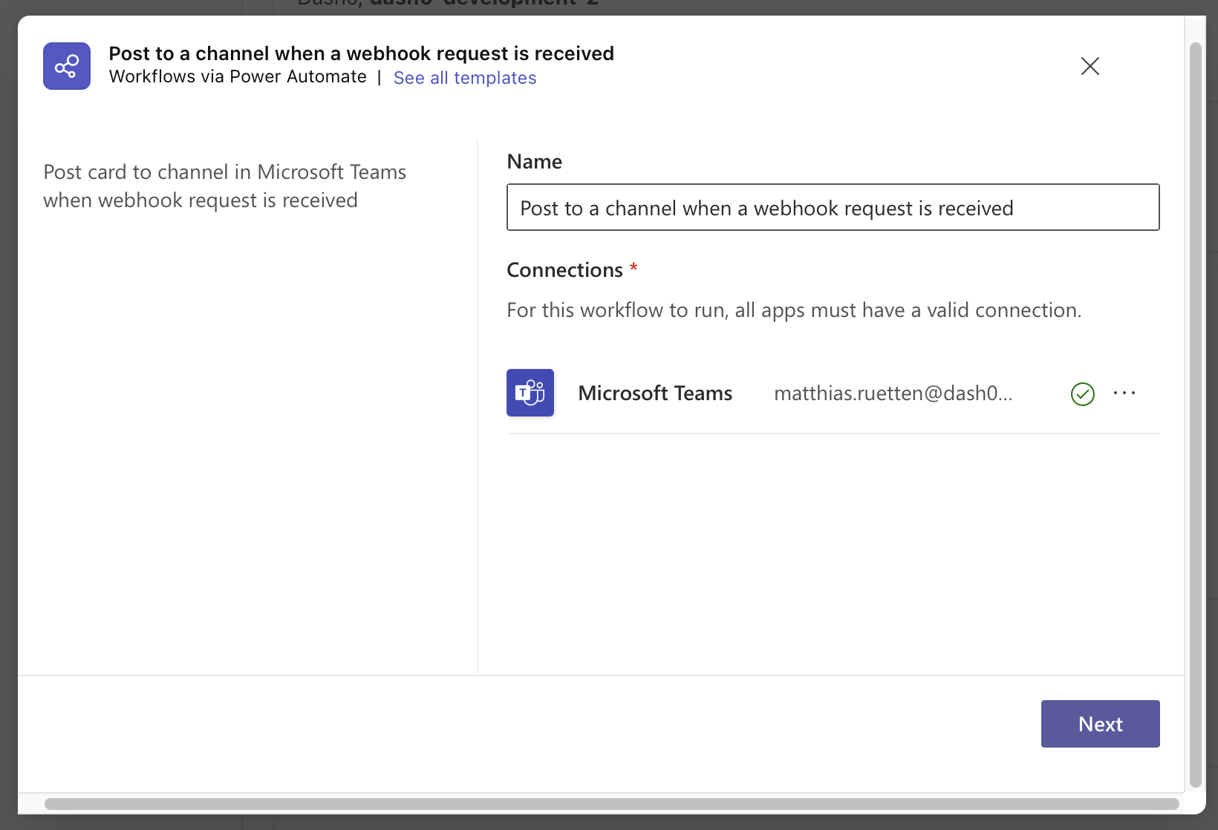
Task: Select the matthias.ruetten account email text
Action: coord(892,393)
